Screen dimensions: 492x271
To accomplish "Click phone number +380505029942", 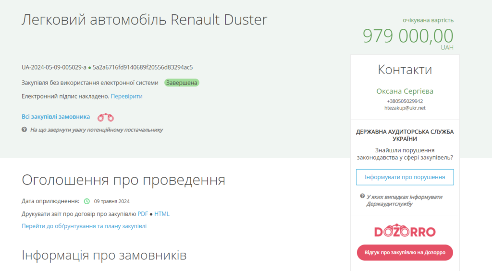I will (405, 101).
